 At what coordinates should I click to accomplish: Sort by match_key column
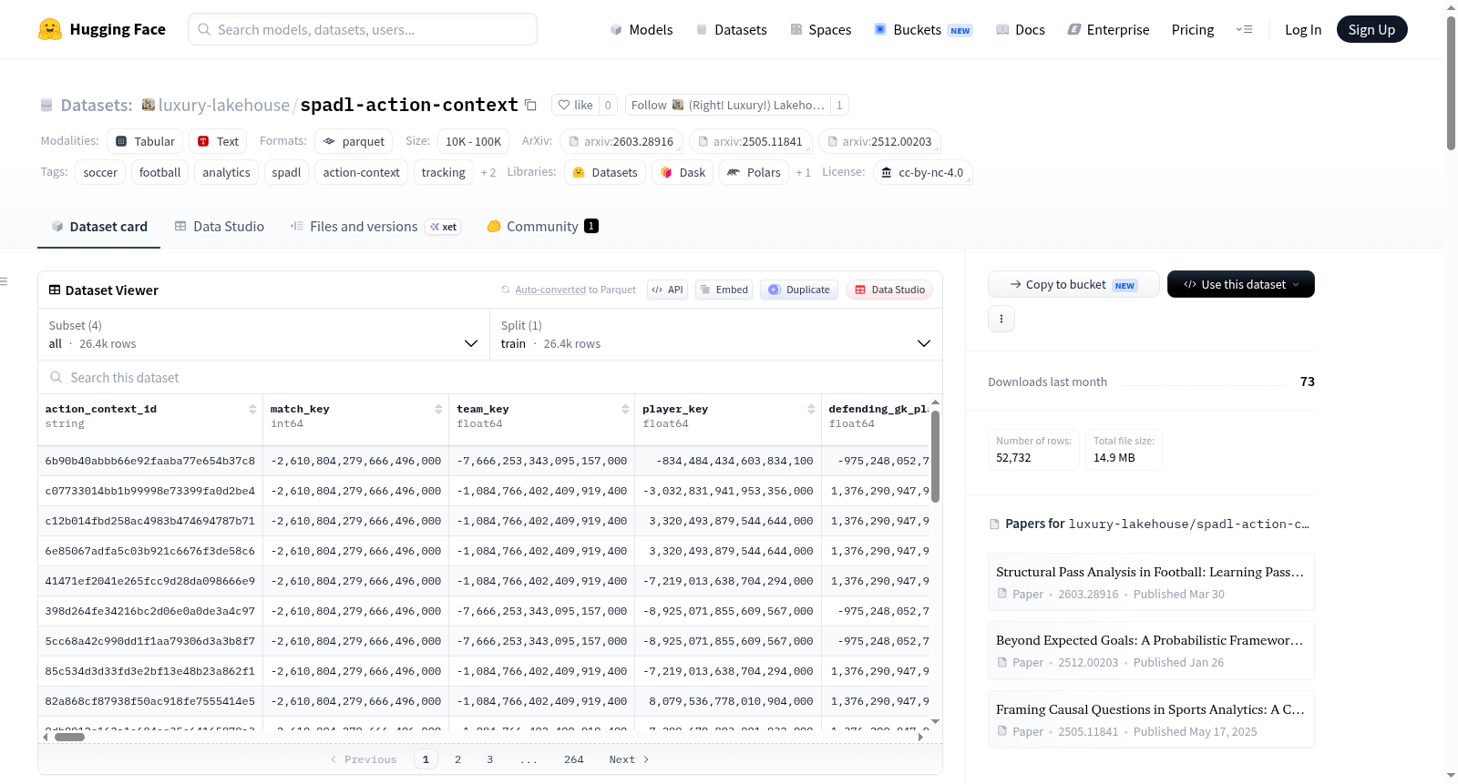[438, 410]
